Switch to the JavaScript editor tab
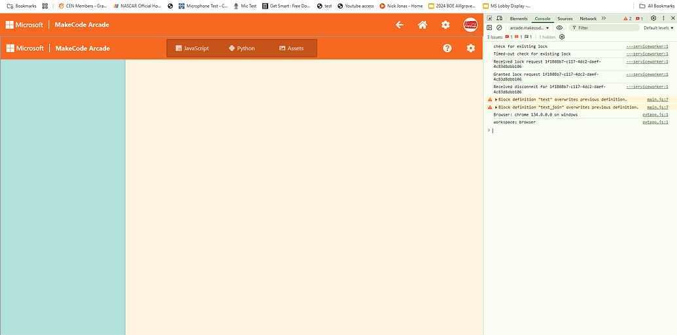This screenshot has height=335, width=677. [x=192, y=48]
